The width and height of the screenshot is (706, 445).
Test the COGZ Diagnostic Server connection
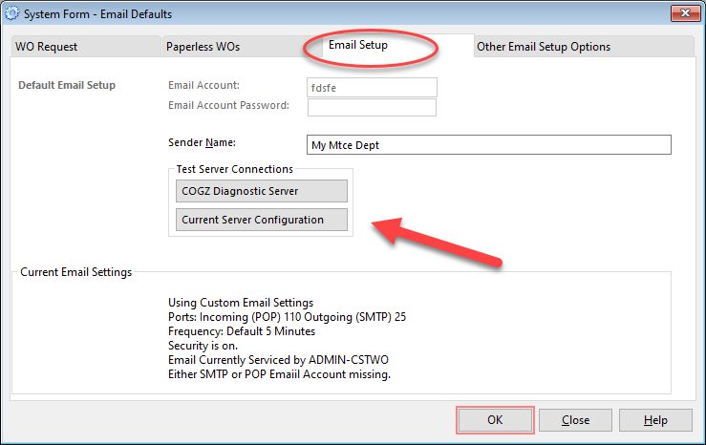262,191
